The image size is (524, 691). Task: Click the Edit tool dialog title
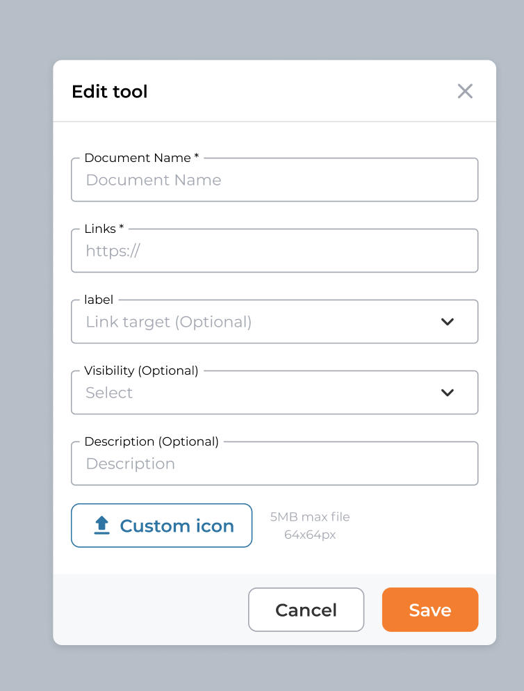pyautogui.click(x=109, y=91)
